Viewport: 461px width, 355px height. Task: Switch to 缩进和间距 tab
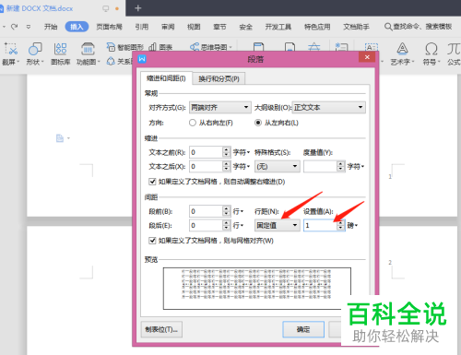pos(166,78)
